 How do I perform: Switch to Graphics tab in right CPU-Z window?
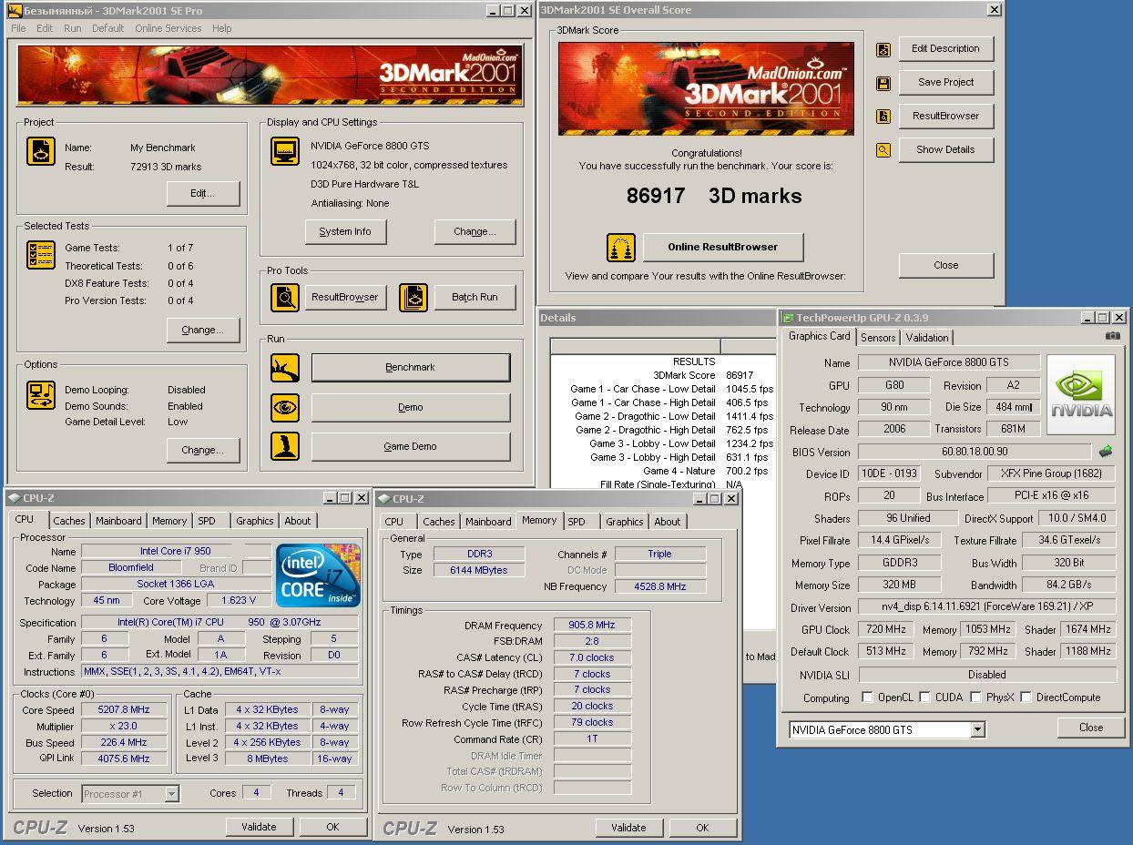point(625,522)
